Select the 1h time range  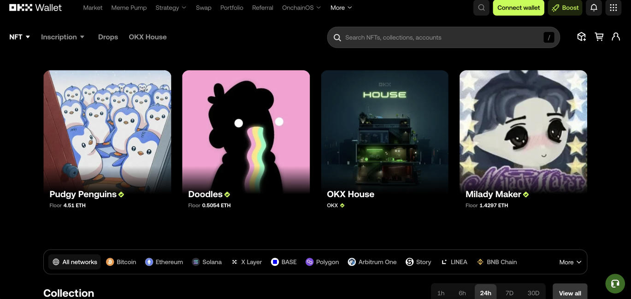coord(441,293)
